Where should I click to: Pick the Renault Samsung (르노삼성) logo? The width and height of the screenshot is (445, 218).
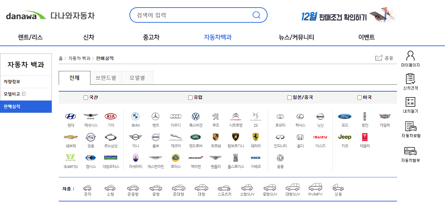point(111,137)
